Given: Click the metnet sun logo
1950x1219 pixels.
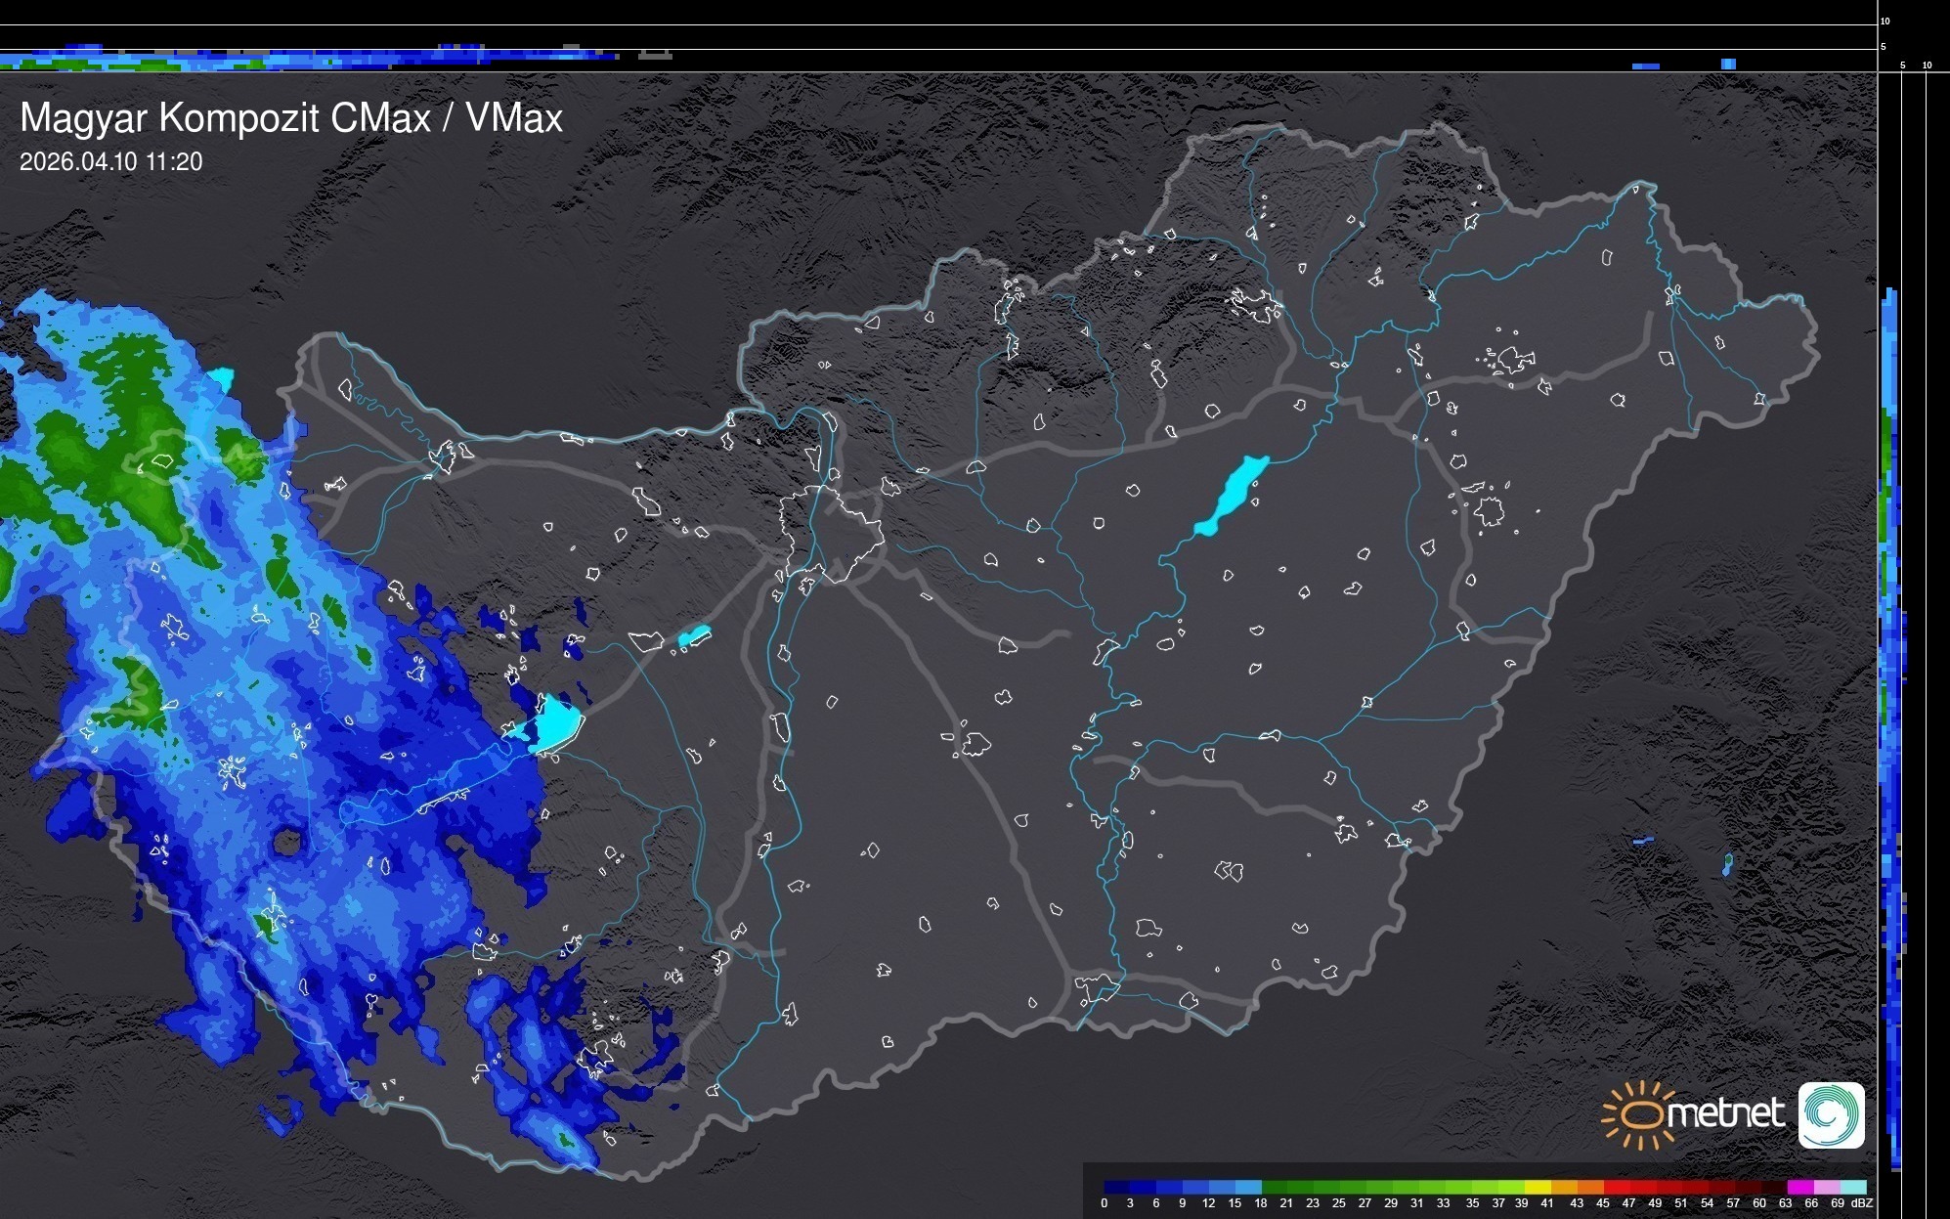Looking at the screenshot, I should coord(1641,1114).
